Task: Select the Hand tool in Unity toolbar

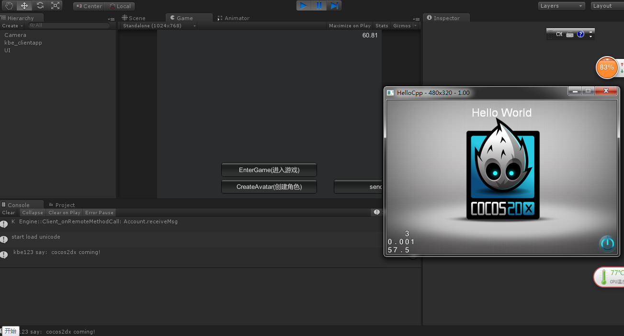Action: (x=9, y=6)
